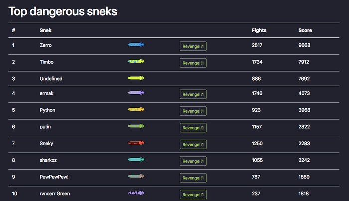The image size is (349, 201).
Task: Take revenge on ermak
Action: click(x=193, y=94)
